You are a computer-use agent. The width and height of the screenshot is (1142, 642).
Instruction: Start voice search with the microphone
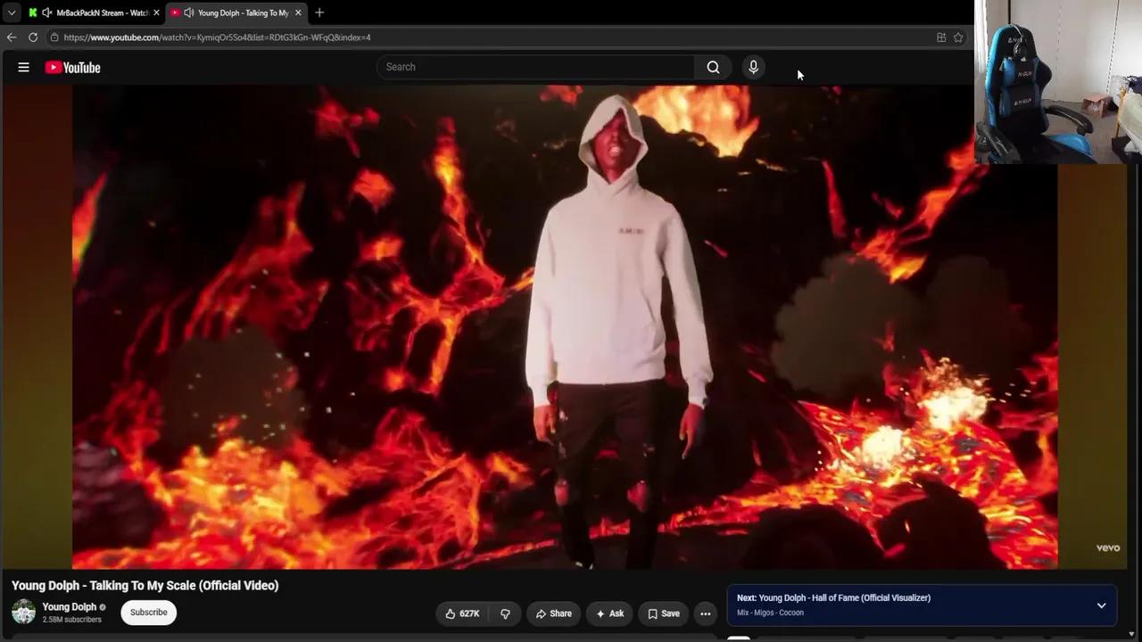click(753, 67)
